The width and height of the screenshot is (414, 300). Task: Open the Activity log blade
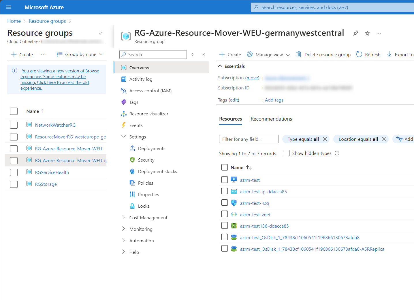click(x=141, y=79)
